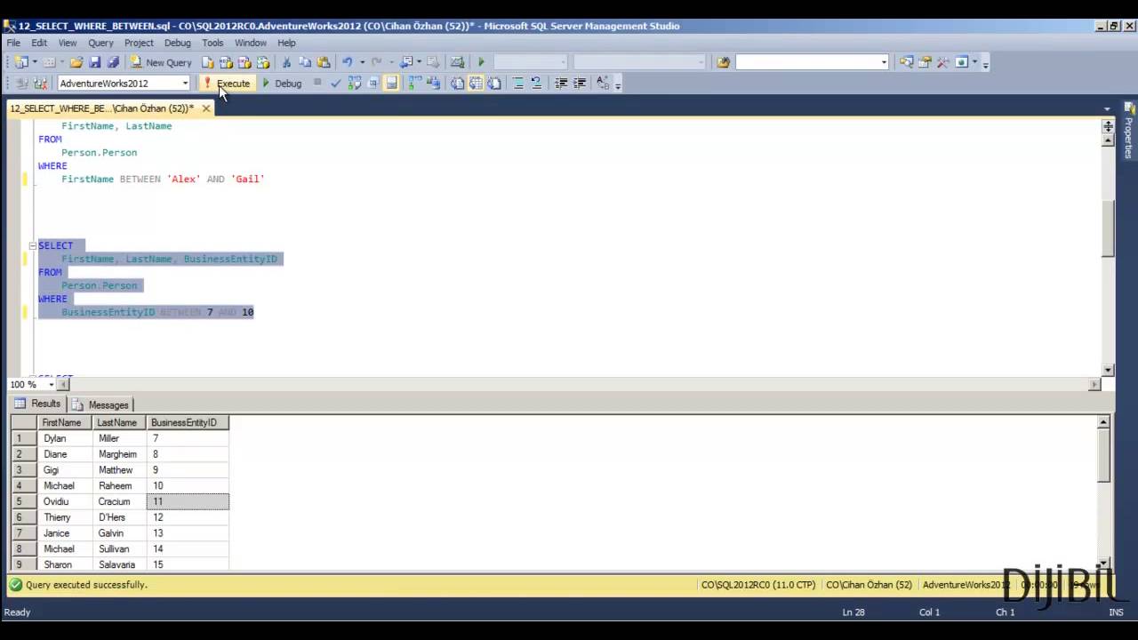Click the Open File folder icon

click(76, 62)
